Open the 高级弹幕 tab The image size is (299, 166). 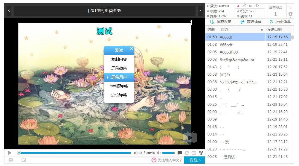250,22
